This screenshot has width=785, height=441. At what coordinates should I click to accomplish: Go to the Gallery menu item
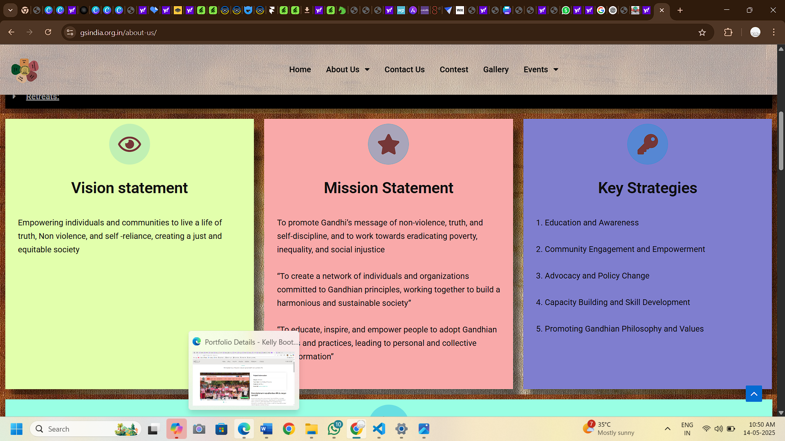496,69
